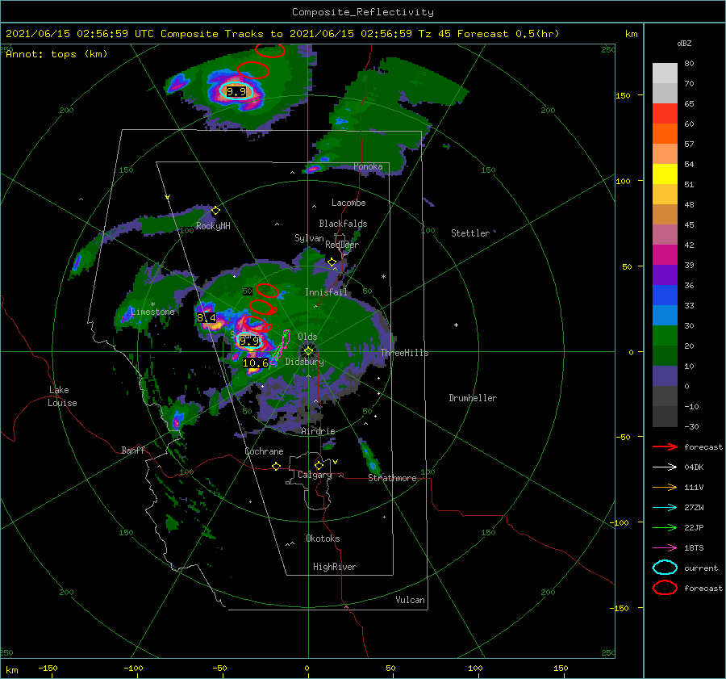Click the Didsbury town label
Image resolution: width=726 pixels, height=679 pixels.
pos(304,362)
